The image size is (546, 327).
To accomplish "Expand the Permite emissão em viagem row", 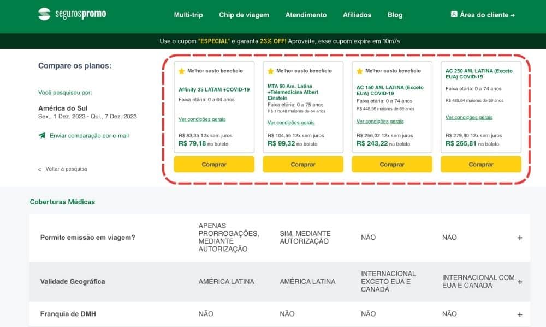I will point(520,238).
